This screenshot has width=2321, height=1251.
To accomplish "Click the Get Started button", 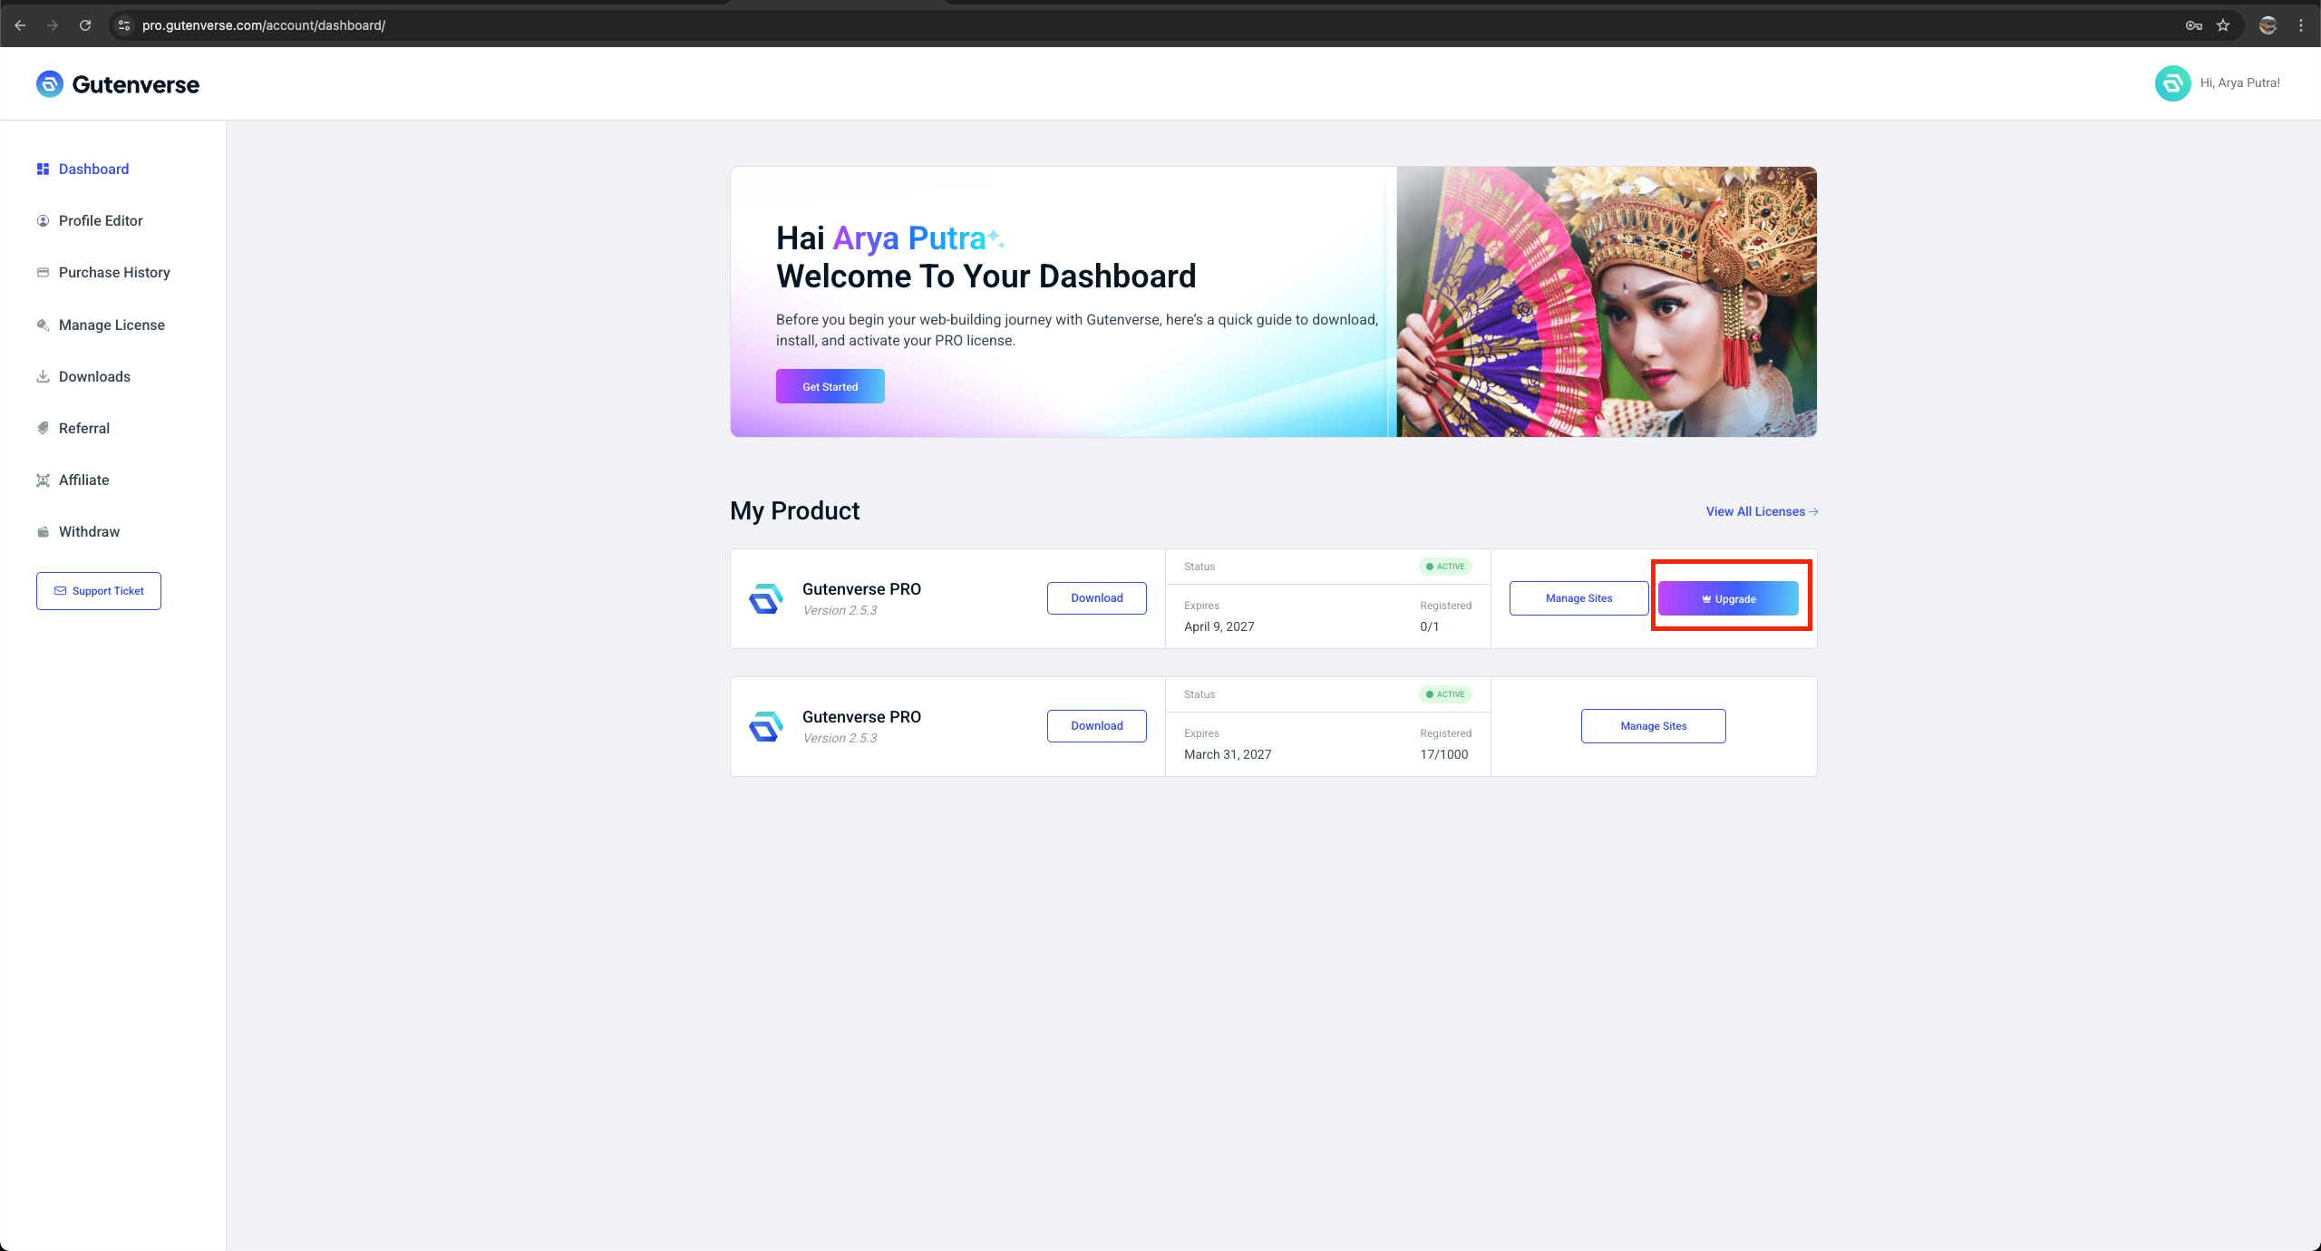I will 830,387.
